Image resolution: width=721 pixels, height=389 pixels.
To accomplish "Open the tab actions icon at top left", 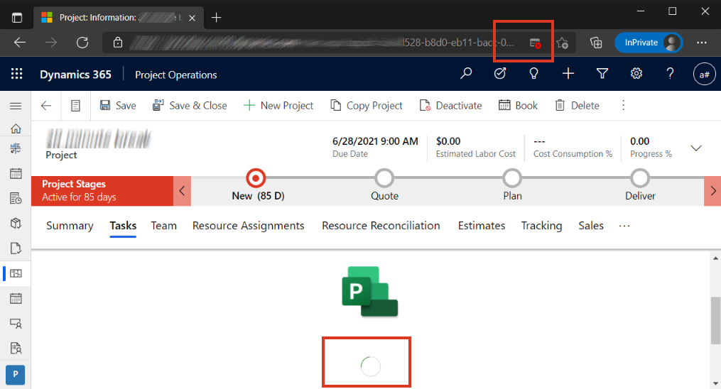I will point(17,18).
